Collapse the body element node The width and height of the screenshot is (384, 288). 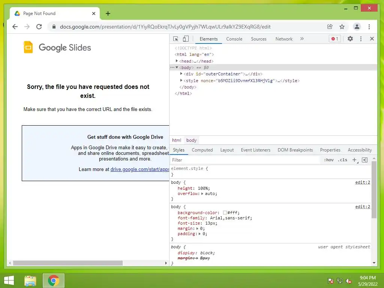pyautogui.click(x=177, y=67)
